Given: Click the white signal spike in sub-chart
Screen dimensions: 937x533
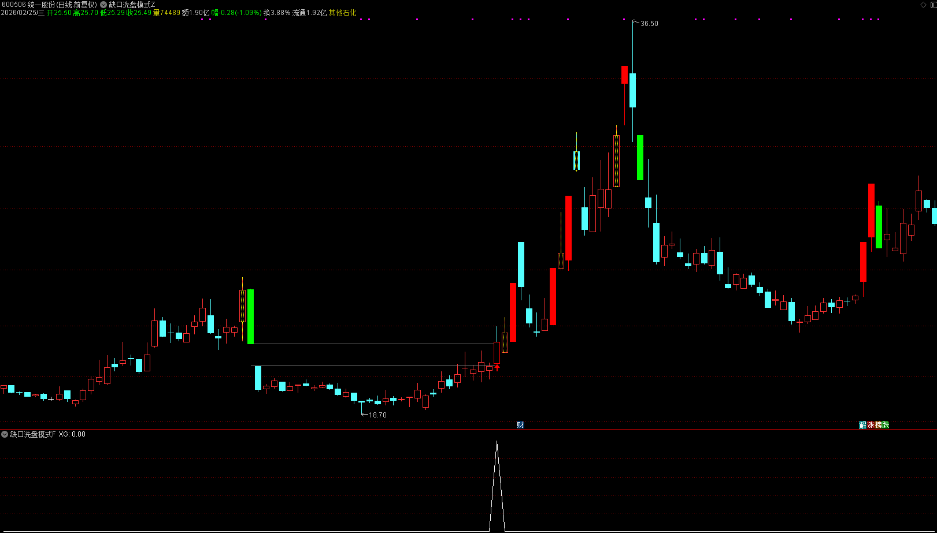Looking at the screenshot, I should point(497,485).
